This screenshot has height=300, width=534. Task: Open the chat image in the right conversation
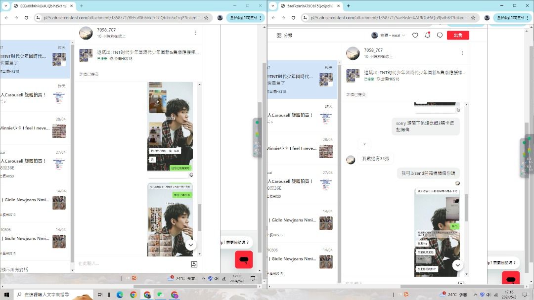tap(437, 232)
